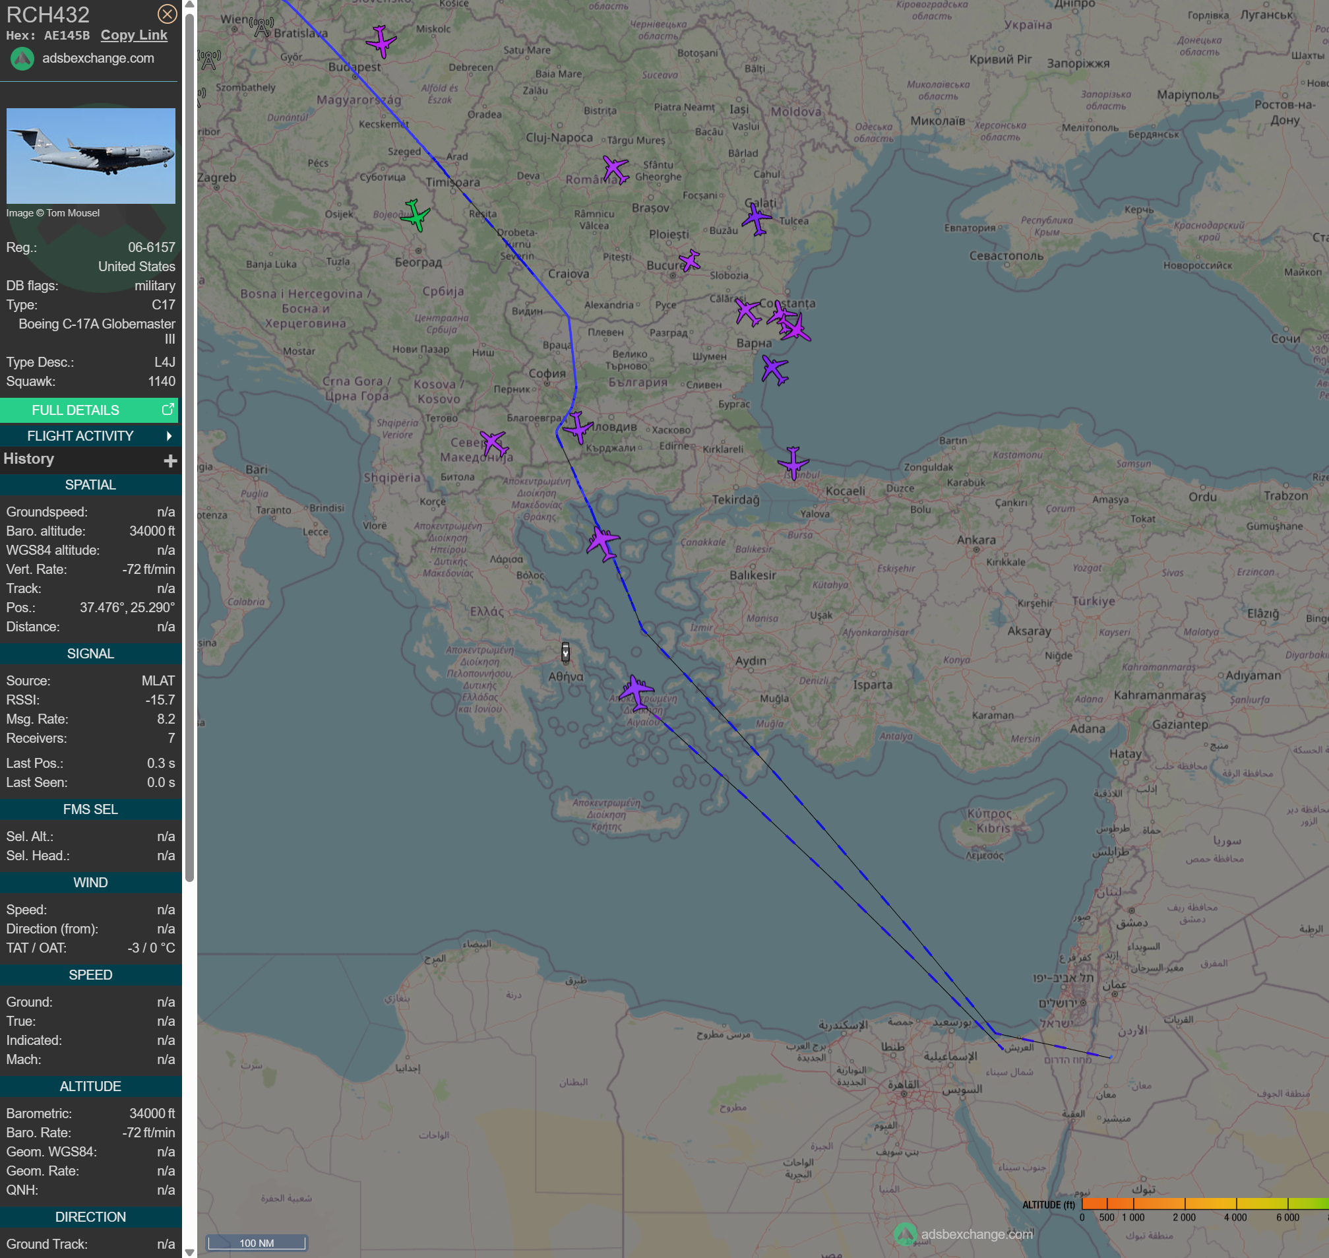Click the hex code AE145B

(67, 36)
